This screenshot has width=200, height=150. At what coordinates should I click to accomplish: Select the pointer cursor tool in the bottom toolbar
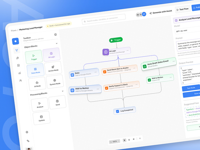pyautogui.click(x=124, y=140)
